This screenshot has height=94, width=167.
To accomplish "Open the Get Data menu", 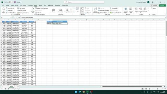I will (x=3, y=10).
